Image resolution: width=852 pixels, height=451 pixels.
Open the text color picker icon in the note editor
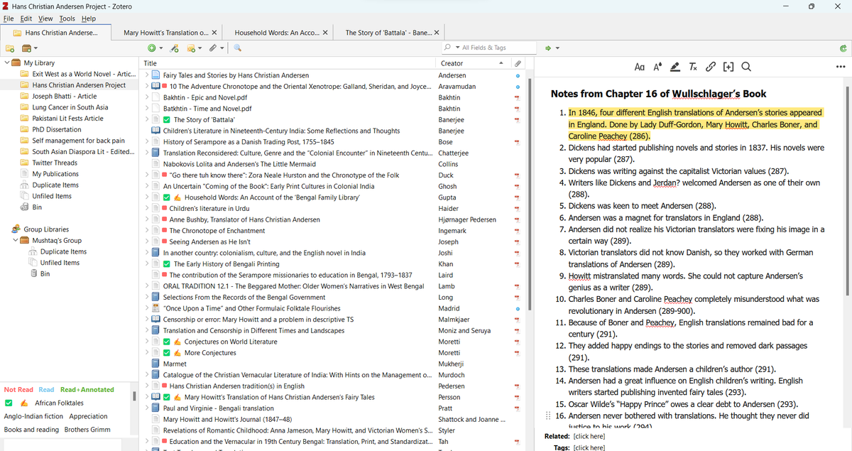(x=657, y=66)
